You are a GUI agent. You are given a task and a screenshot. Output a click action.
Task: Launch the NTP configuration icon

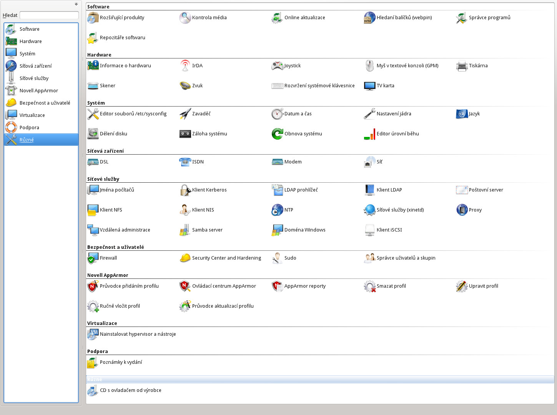pyautogui.click(x=278, y=210)
